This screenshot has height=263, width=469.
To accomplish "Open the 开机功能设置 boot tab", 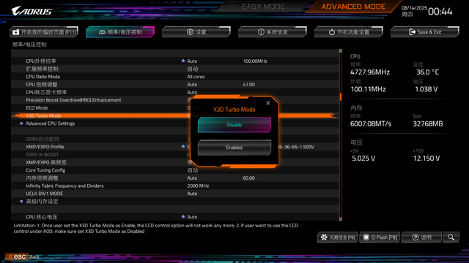I will click(349, 32).
